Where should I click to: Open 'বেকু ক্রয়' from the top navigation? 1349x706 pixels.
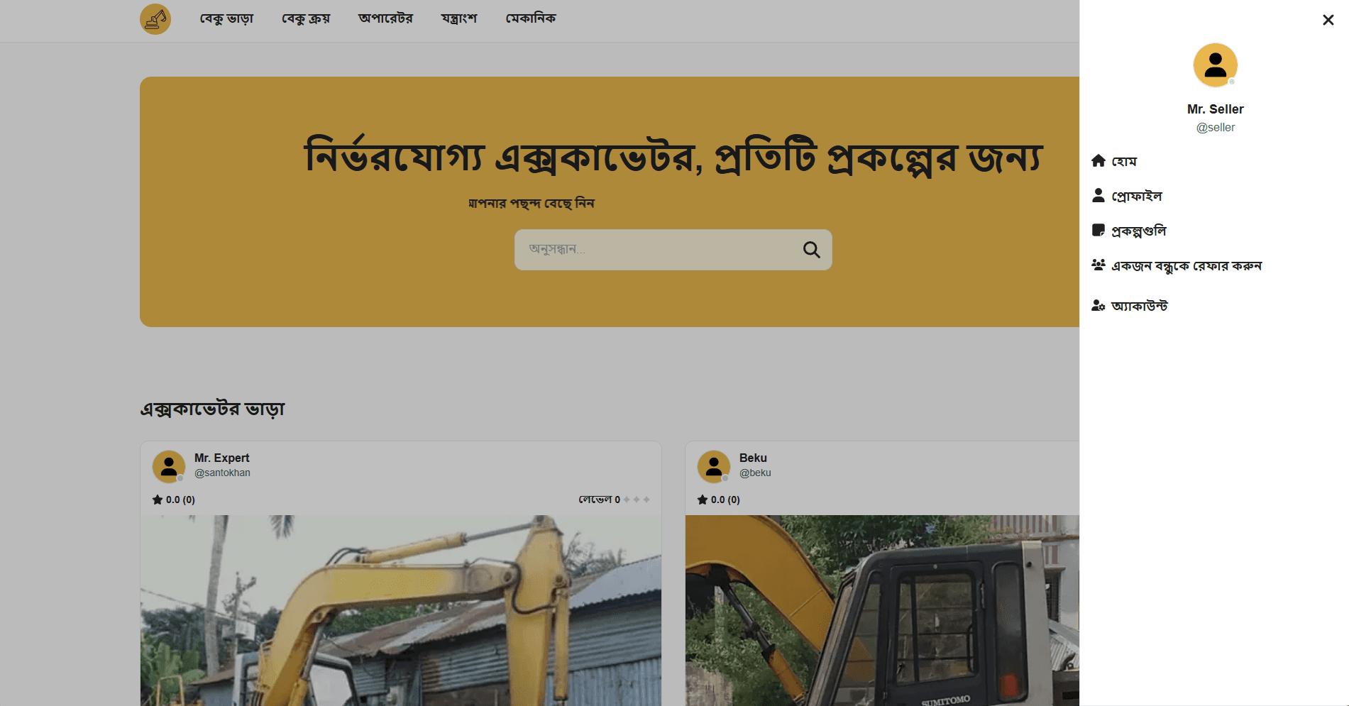pyautogui.click(x=306, y=18)
